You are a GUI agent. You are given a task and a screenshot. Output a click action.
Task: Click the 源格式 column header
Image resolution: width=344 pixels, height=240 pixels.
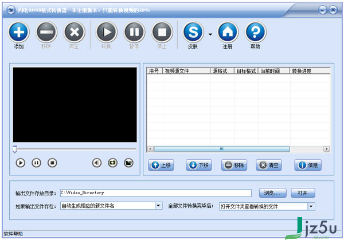pyautogui.click(x=222, y=71)
